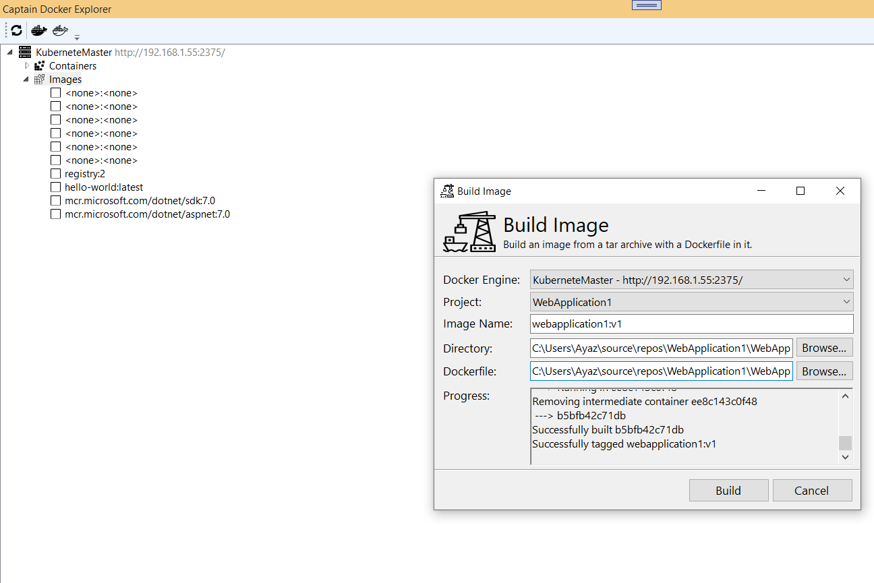
Task: Click the KubernetesMaster engine icon in the tree
Action: pyautogui.click(x=24, y=52)
